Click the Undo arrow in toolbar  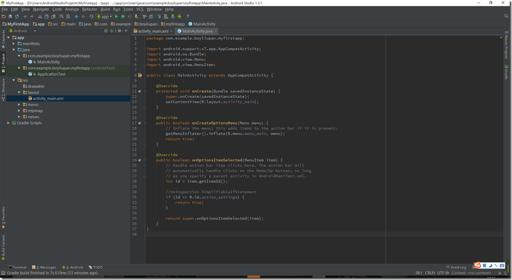[x=25, y=17]
